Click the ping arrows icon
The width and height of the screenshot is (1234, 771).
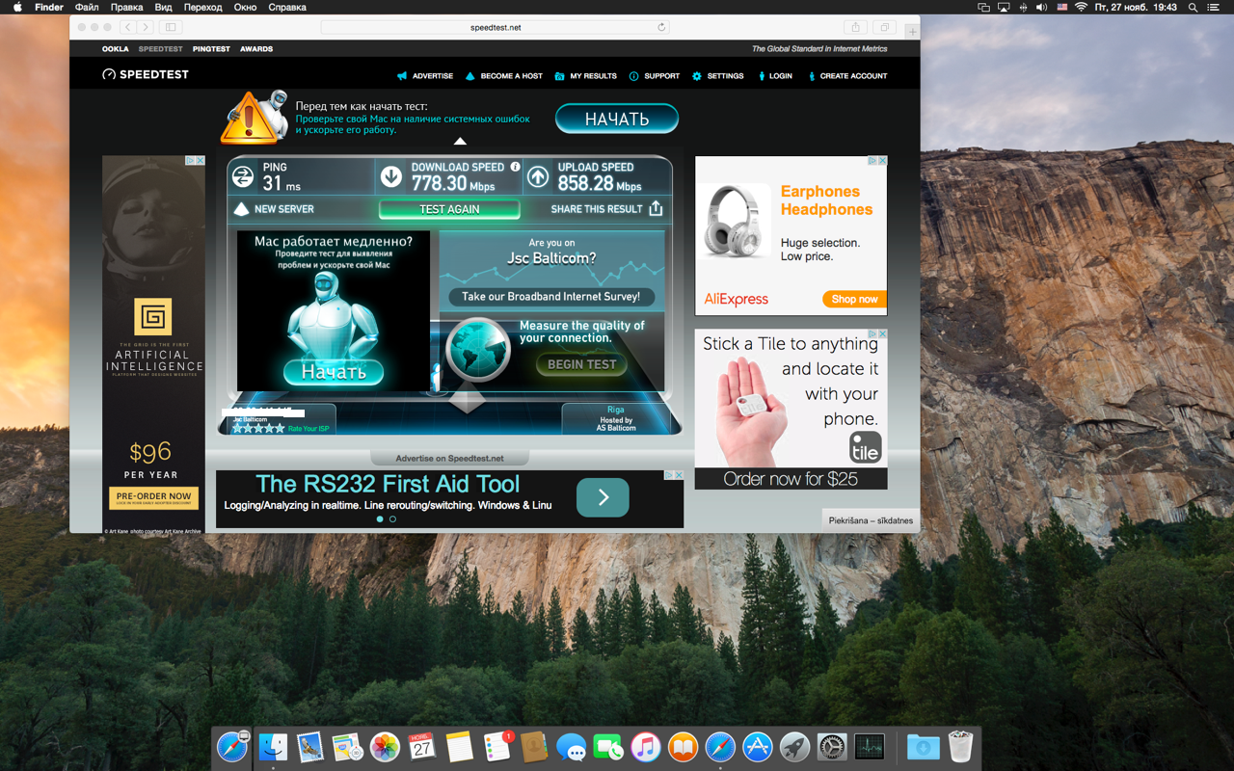click(x=240, y=176)
